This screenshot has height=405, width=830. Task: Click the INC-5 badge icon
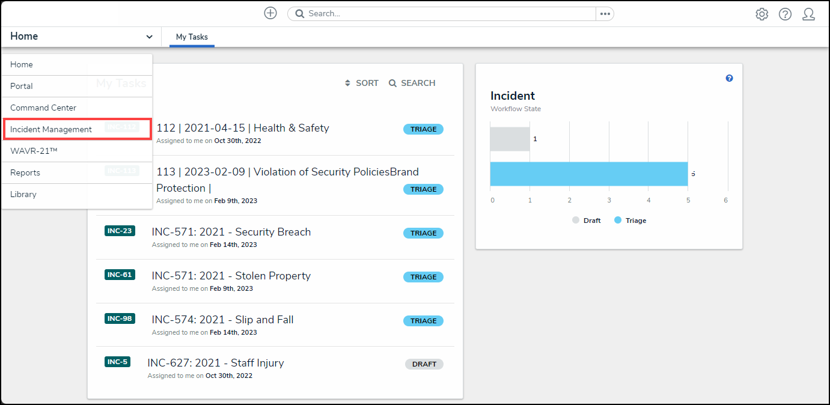click(117, 362)
